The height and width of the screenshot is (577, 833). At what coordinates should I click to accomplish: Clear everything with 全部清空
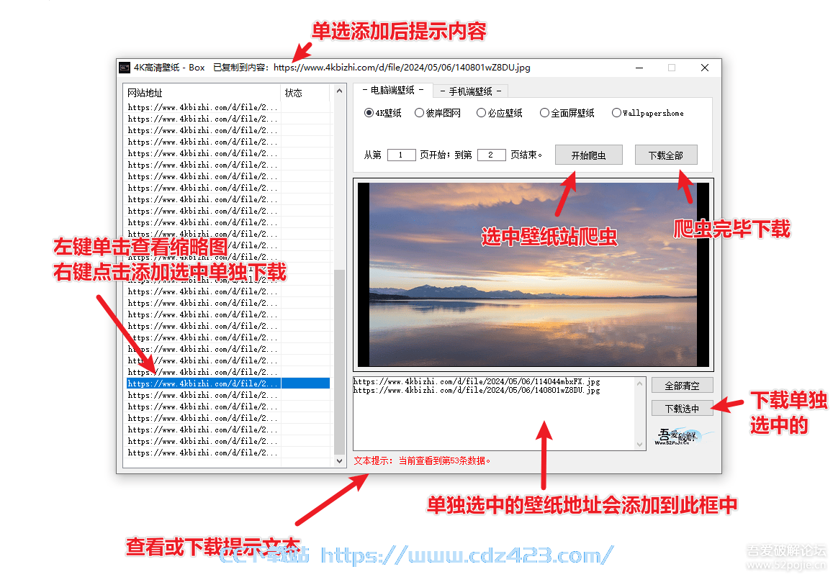(682, 386)
